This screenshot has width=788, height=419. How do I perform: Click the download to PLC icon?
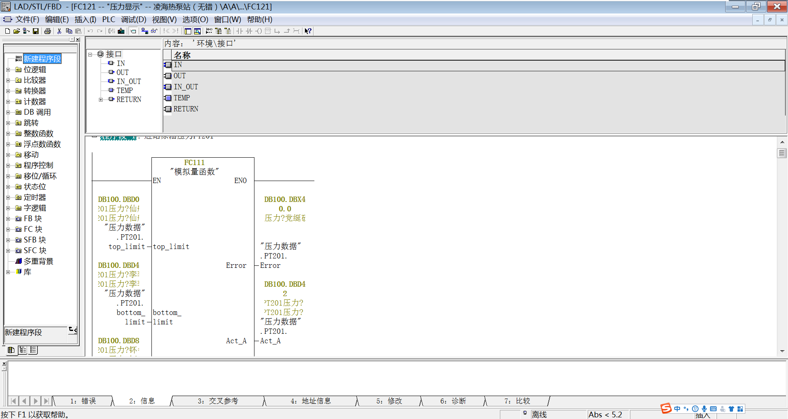point(121,31)
